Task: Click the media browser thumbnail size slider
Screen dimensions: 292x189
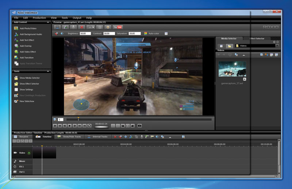Action: [243, 55]
